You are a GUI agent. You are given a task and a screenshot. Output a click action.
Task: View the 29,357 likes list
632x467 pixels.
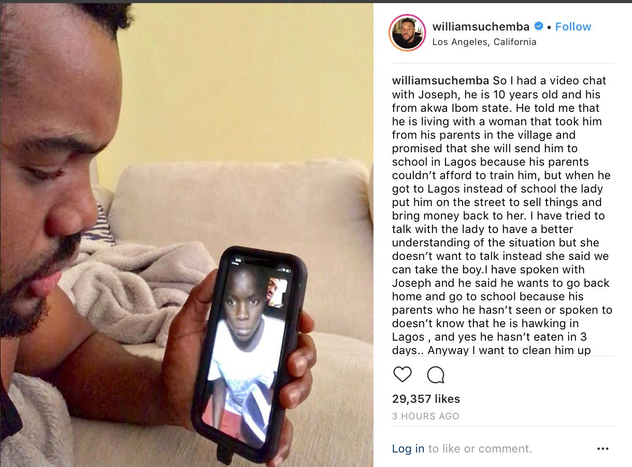[x=426, y=399]
